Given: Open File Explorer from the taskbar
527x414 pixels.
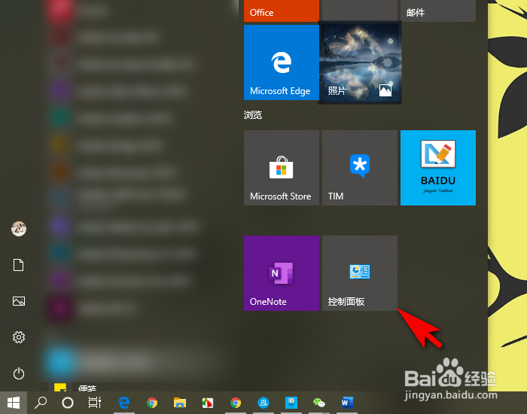Looking at the screenshot, I should coord(180,403).
